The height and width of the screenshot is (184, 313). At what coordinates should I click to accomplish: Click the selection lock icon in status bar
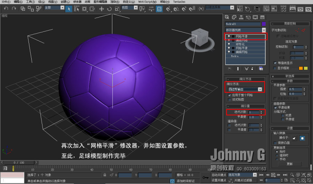(x=105, y=175)
